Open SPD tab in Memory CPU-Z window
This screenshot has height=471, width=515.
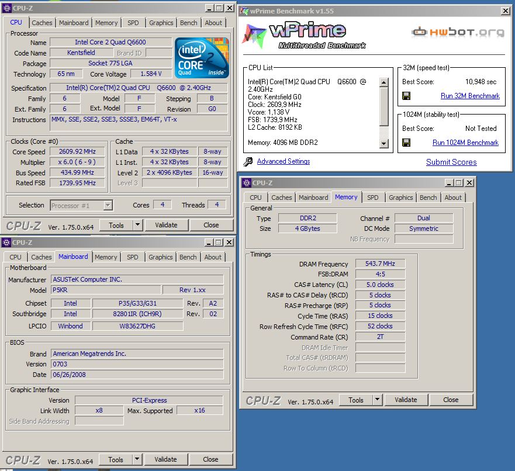373,198
